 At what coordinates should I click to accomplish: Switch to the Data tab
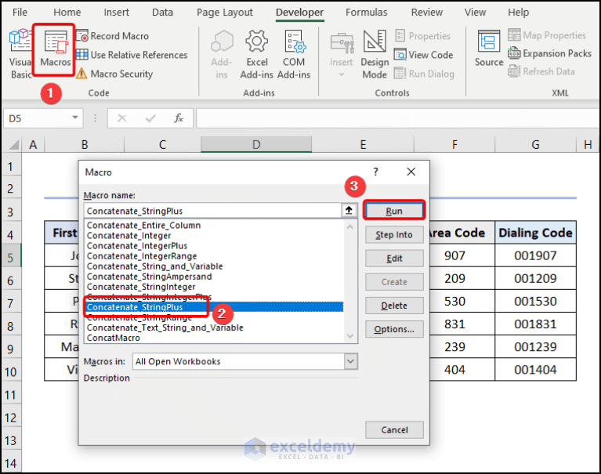point(162,13)
